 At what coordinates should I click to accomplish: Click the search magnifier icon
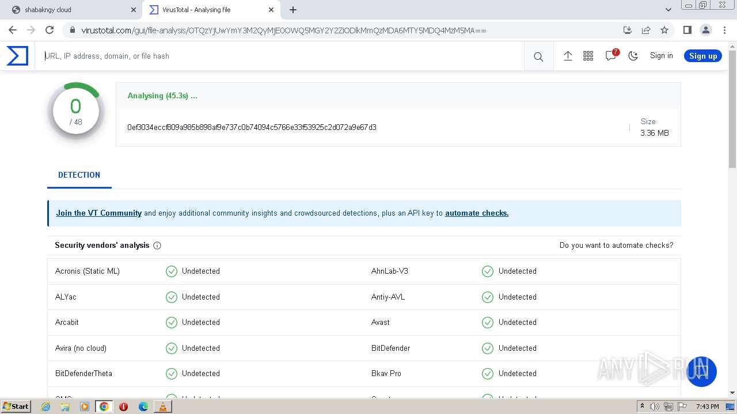pos(538,56)
